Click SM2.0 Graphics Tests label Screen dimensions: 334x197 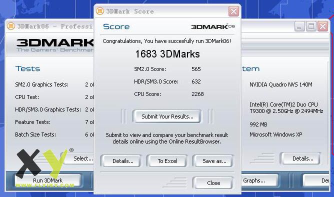42,84
